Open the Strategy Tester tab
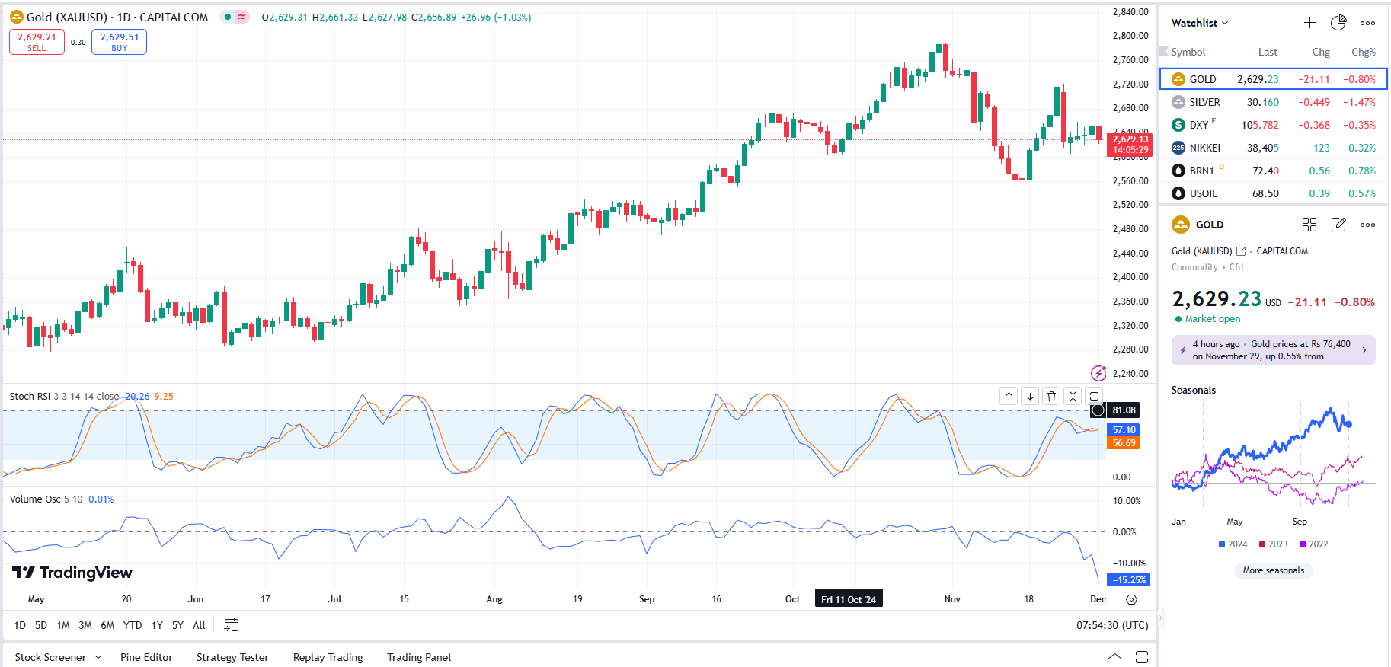The height and width of the screenshot is (667, 1391). point(232,657)
